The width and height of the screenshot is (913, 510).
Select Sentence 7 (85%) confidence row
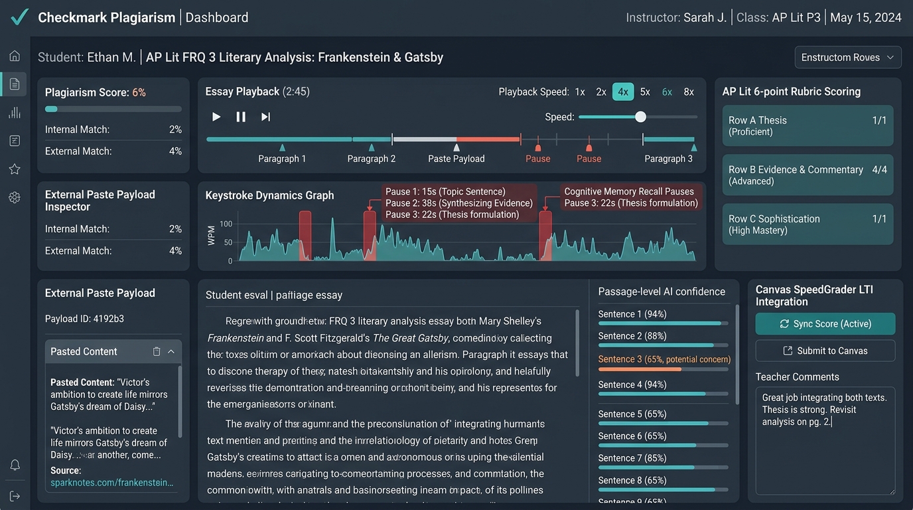[664, 462]
